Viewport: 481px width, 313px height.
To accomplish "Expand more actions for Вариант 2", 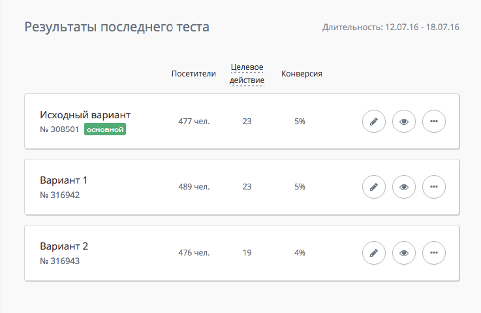I will coord(434,253).
